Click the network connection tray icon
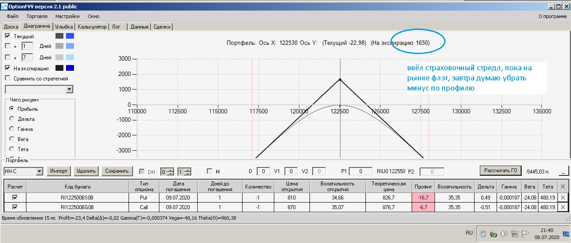This screenshot has height=243, width=571. tap(515, 233)
